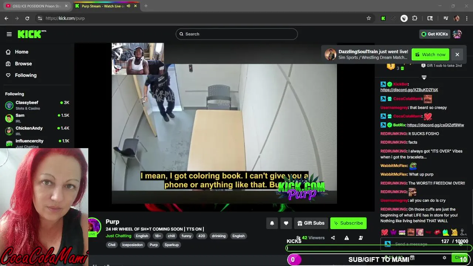This screenshot has width=473, height=266.
Task: Click the Kick search box
Action: coord(236,34)
